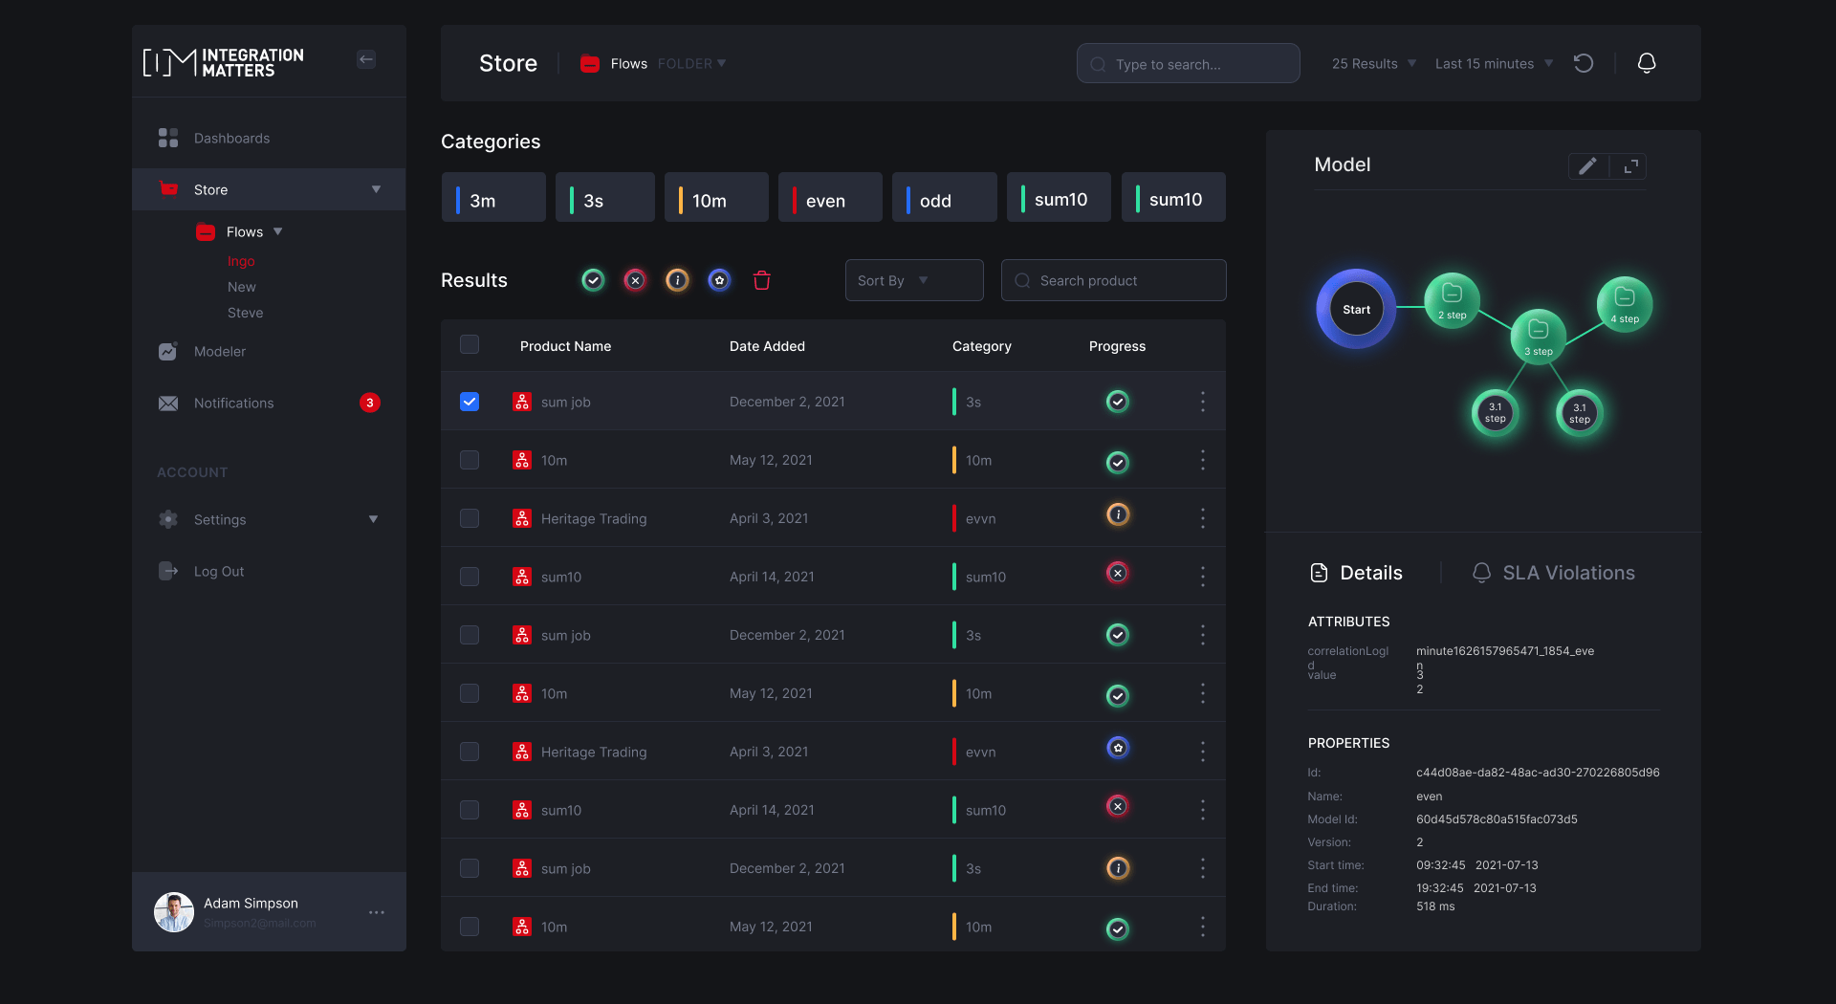Select Ingo under Flows

click(x=241, y=260)
